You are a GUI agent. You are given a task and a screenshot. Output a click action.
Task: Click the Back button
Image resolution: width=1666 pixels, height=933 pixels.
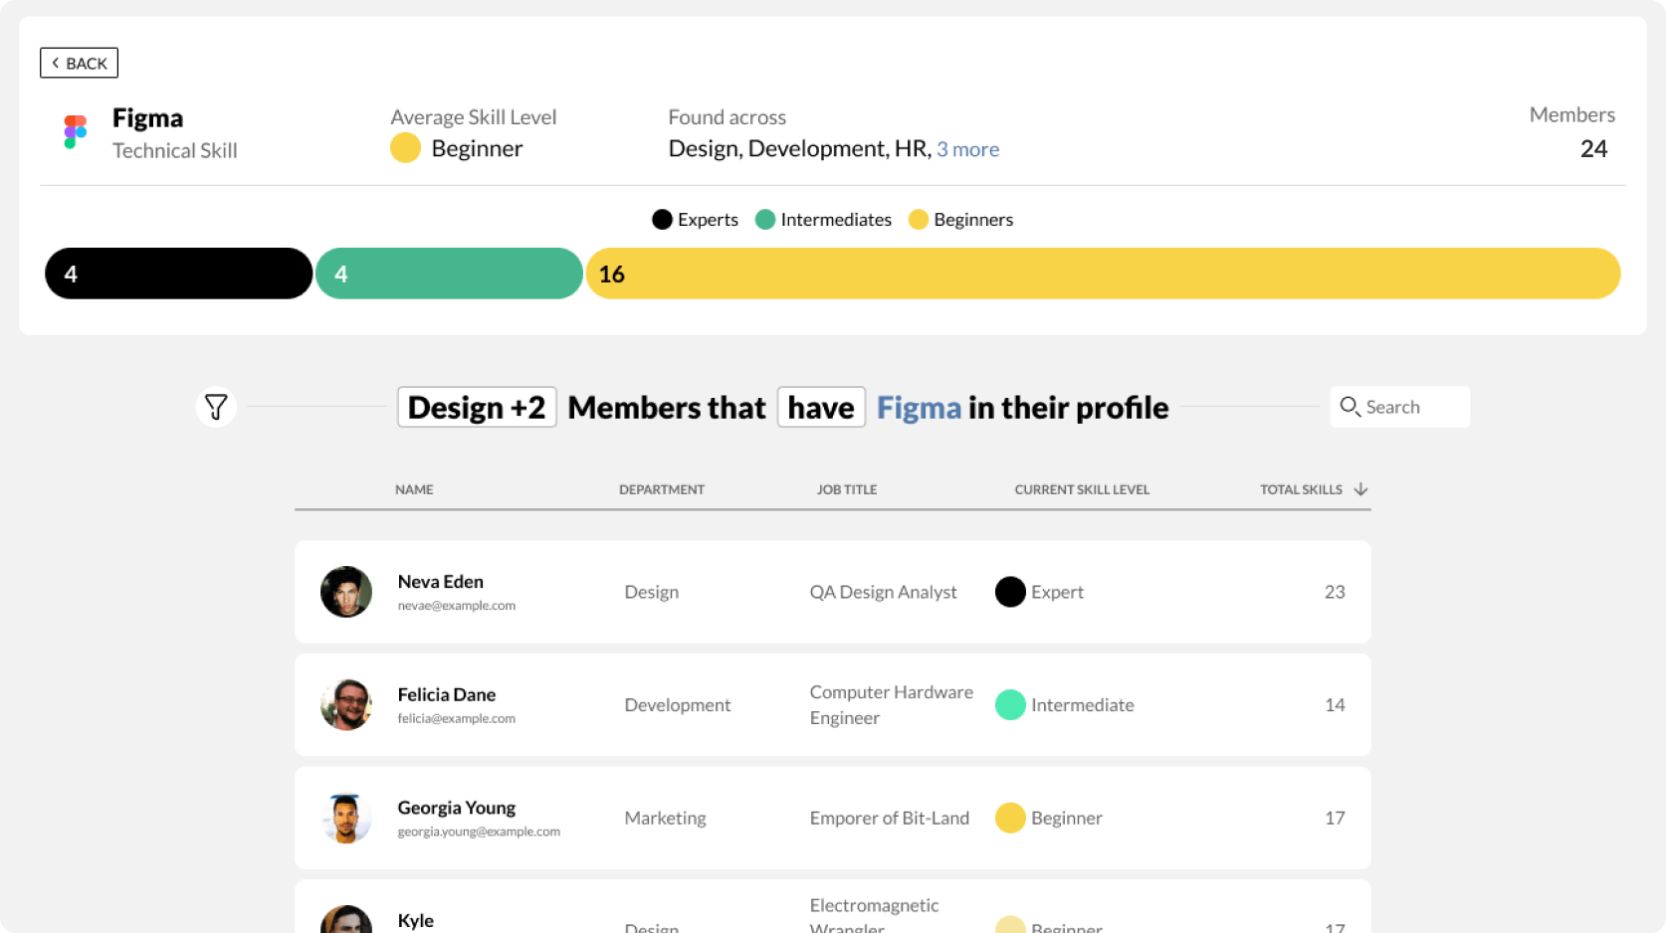79,62
